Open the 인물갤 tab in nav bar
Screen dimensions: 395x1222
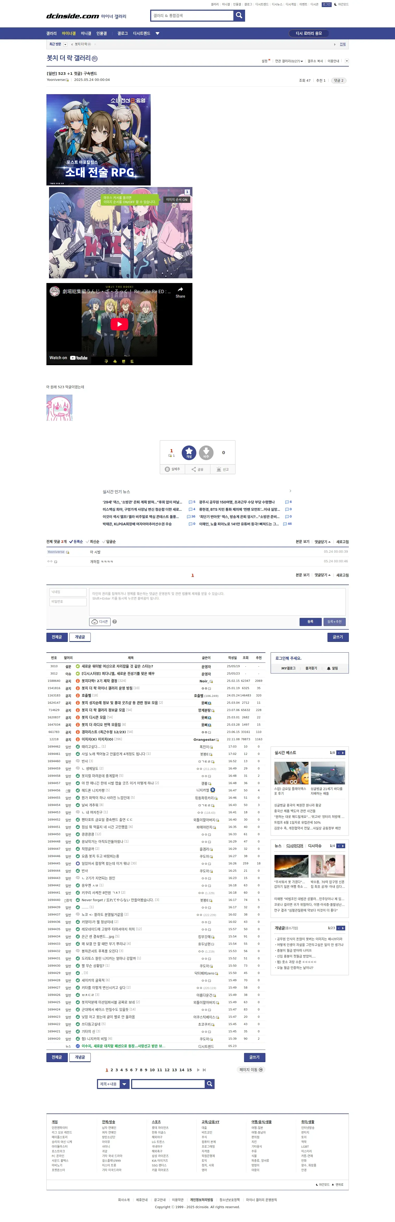click(101, 34)
